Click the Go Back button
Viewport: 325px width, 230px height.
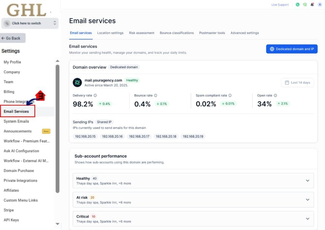point(13,38)
